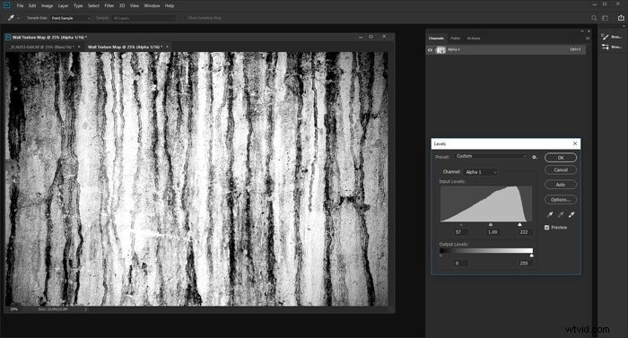Screen dimensions: 628x338
Task: Open the Photoshop search icon
Action: click(x=594, y=18)
